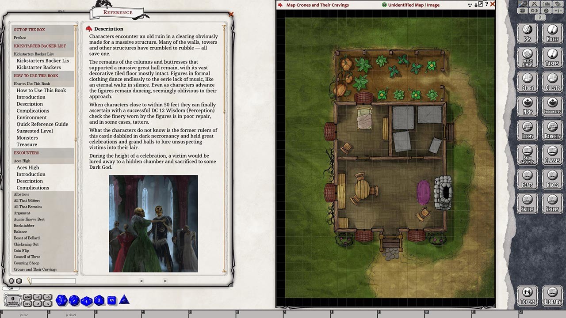Click the blue d20 die
Image resolution: width=566 pixels, height=318 pixels.
click(x=61, y=301)
